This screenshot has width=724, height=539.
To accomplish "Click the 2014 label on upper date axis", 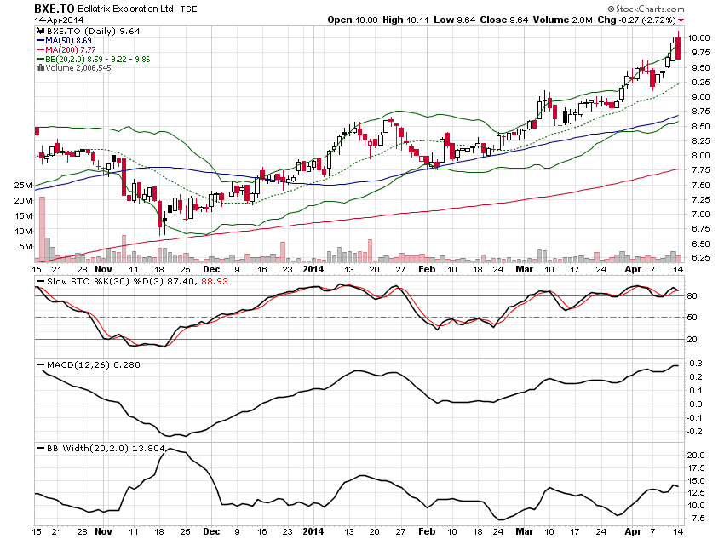I will (313, 269).
